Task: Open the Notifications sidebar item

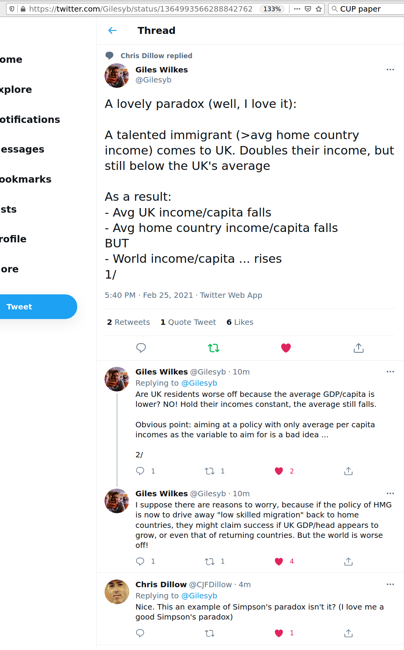Action: 30,119
